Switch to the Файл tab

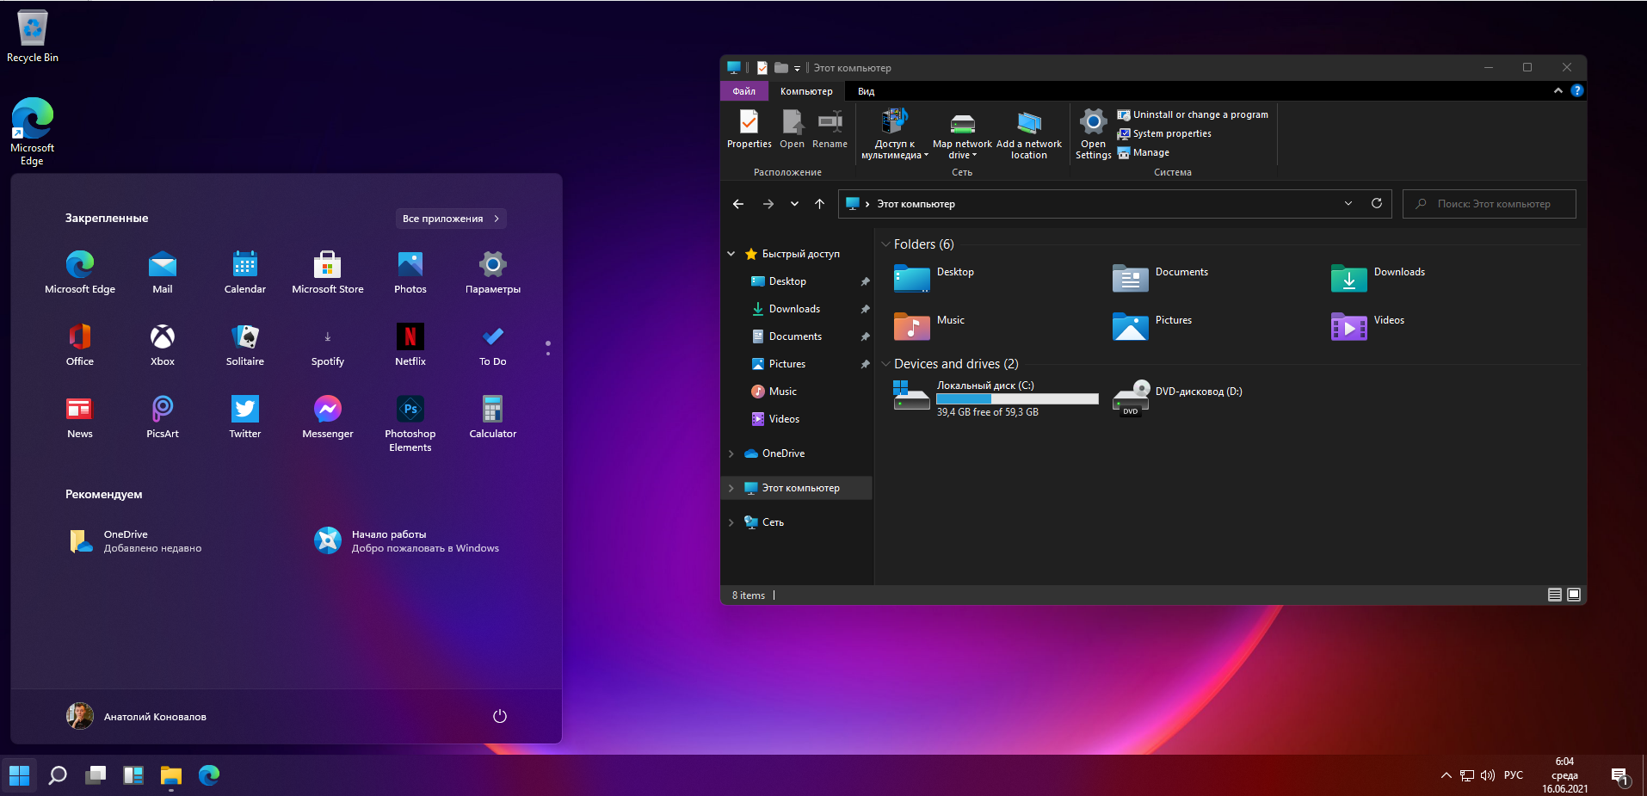744,91
